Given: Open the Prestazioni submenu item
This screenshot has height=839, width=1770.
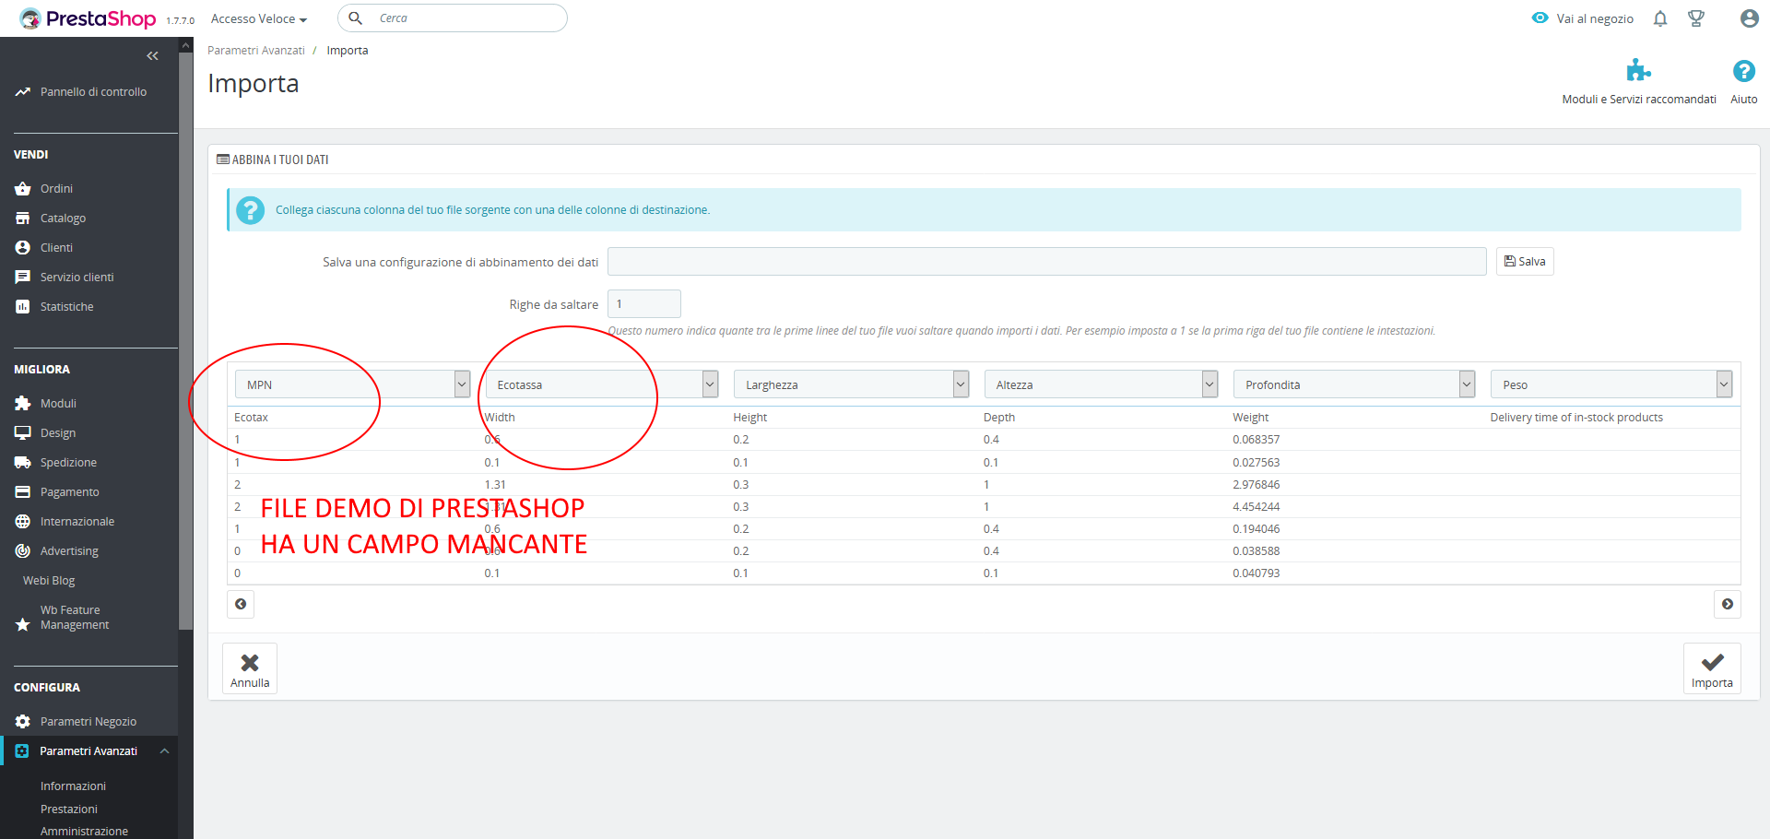Looking at the screenshot, I should [69, 809].
